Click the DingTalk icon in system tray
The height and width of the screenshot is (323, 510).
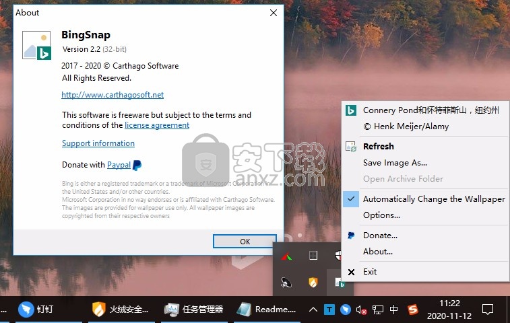346,310
